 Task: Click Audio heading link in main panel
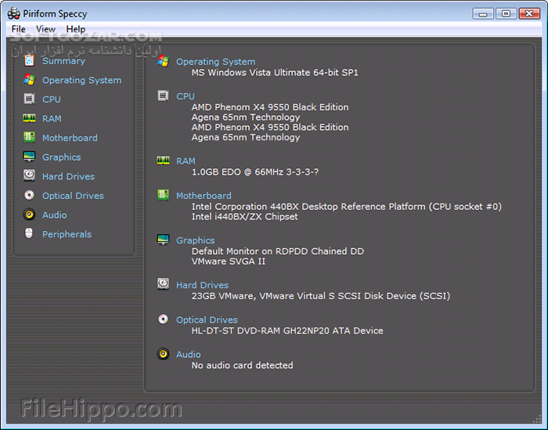189,354
